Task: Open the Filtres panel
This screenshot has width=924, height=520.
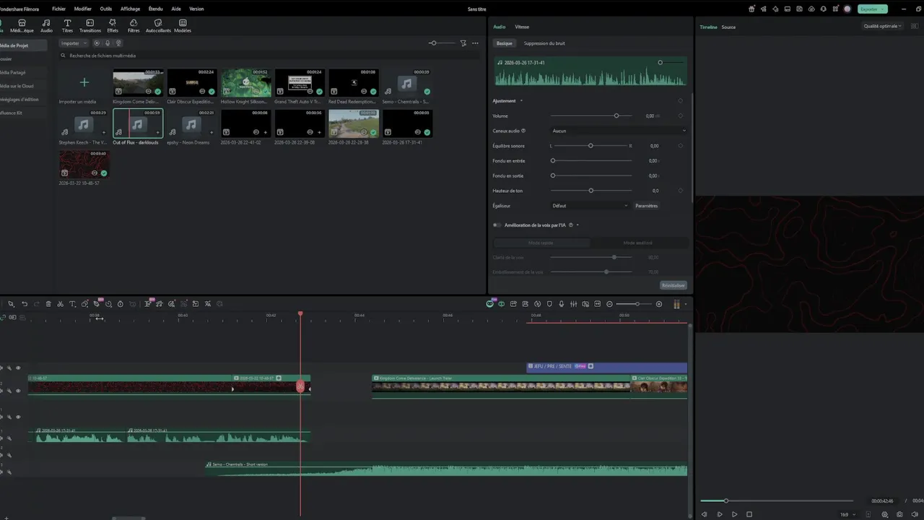Action: [x=134, y=26]
